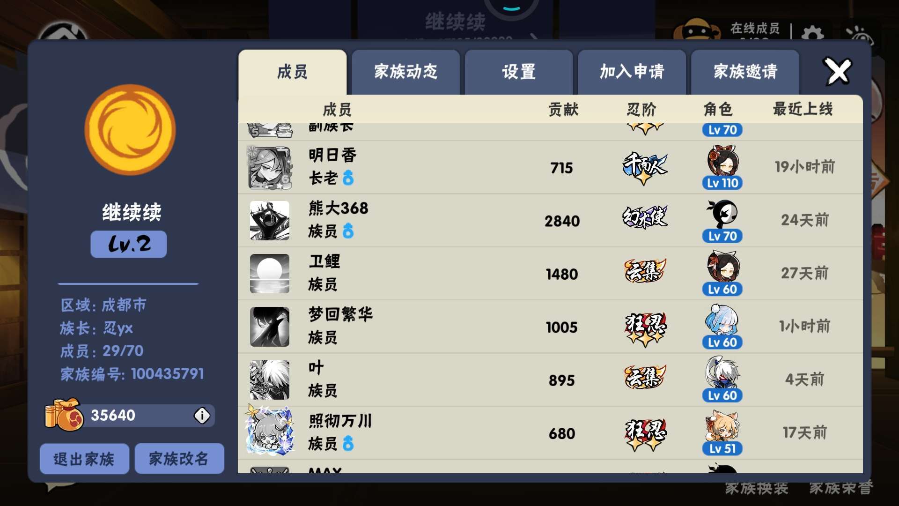Tap the orange swirl family emblem
Viewport: 899px width, 506px height.
[130, 130]
